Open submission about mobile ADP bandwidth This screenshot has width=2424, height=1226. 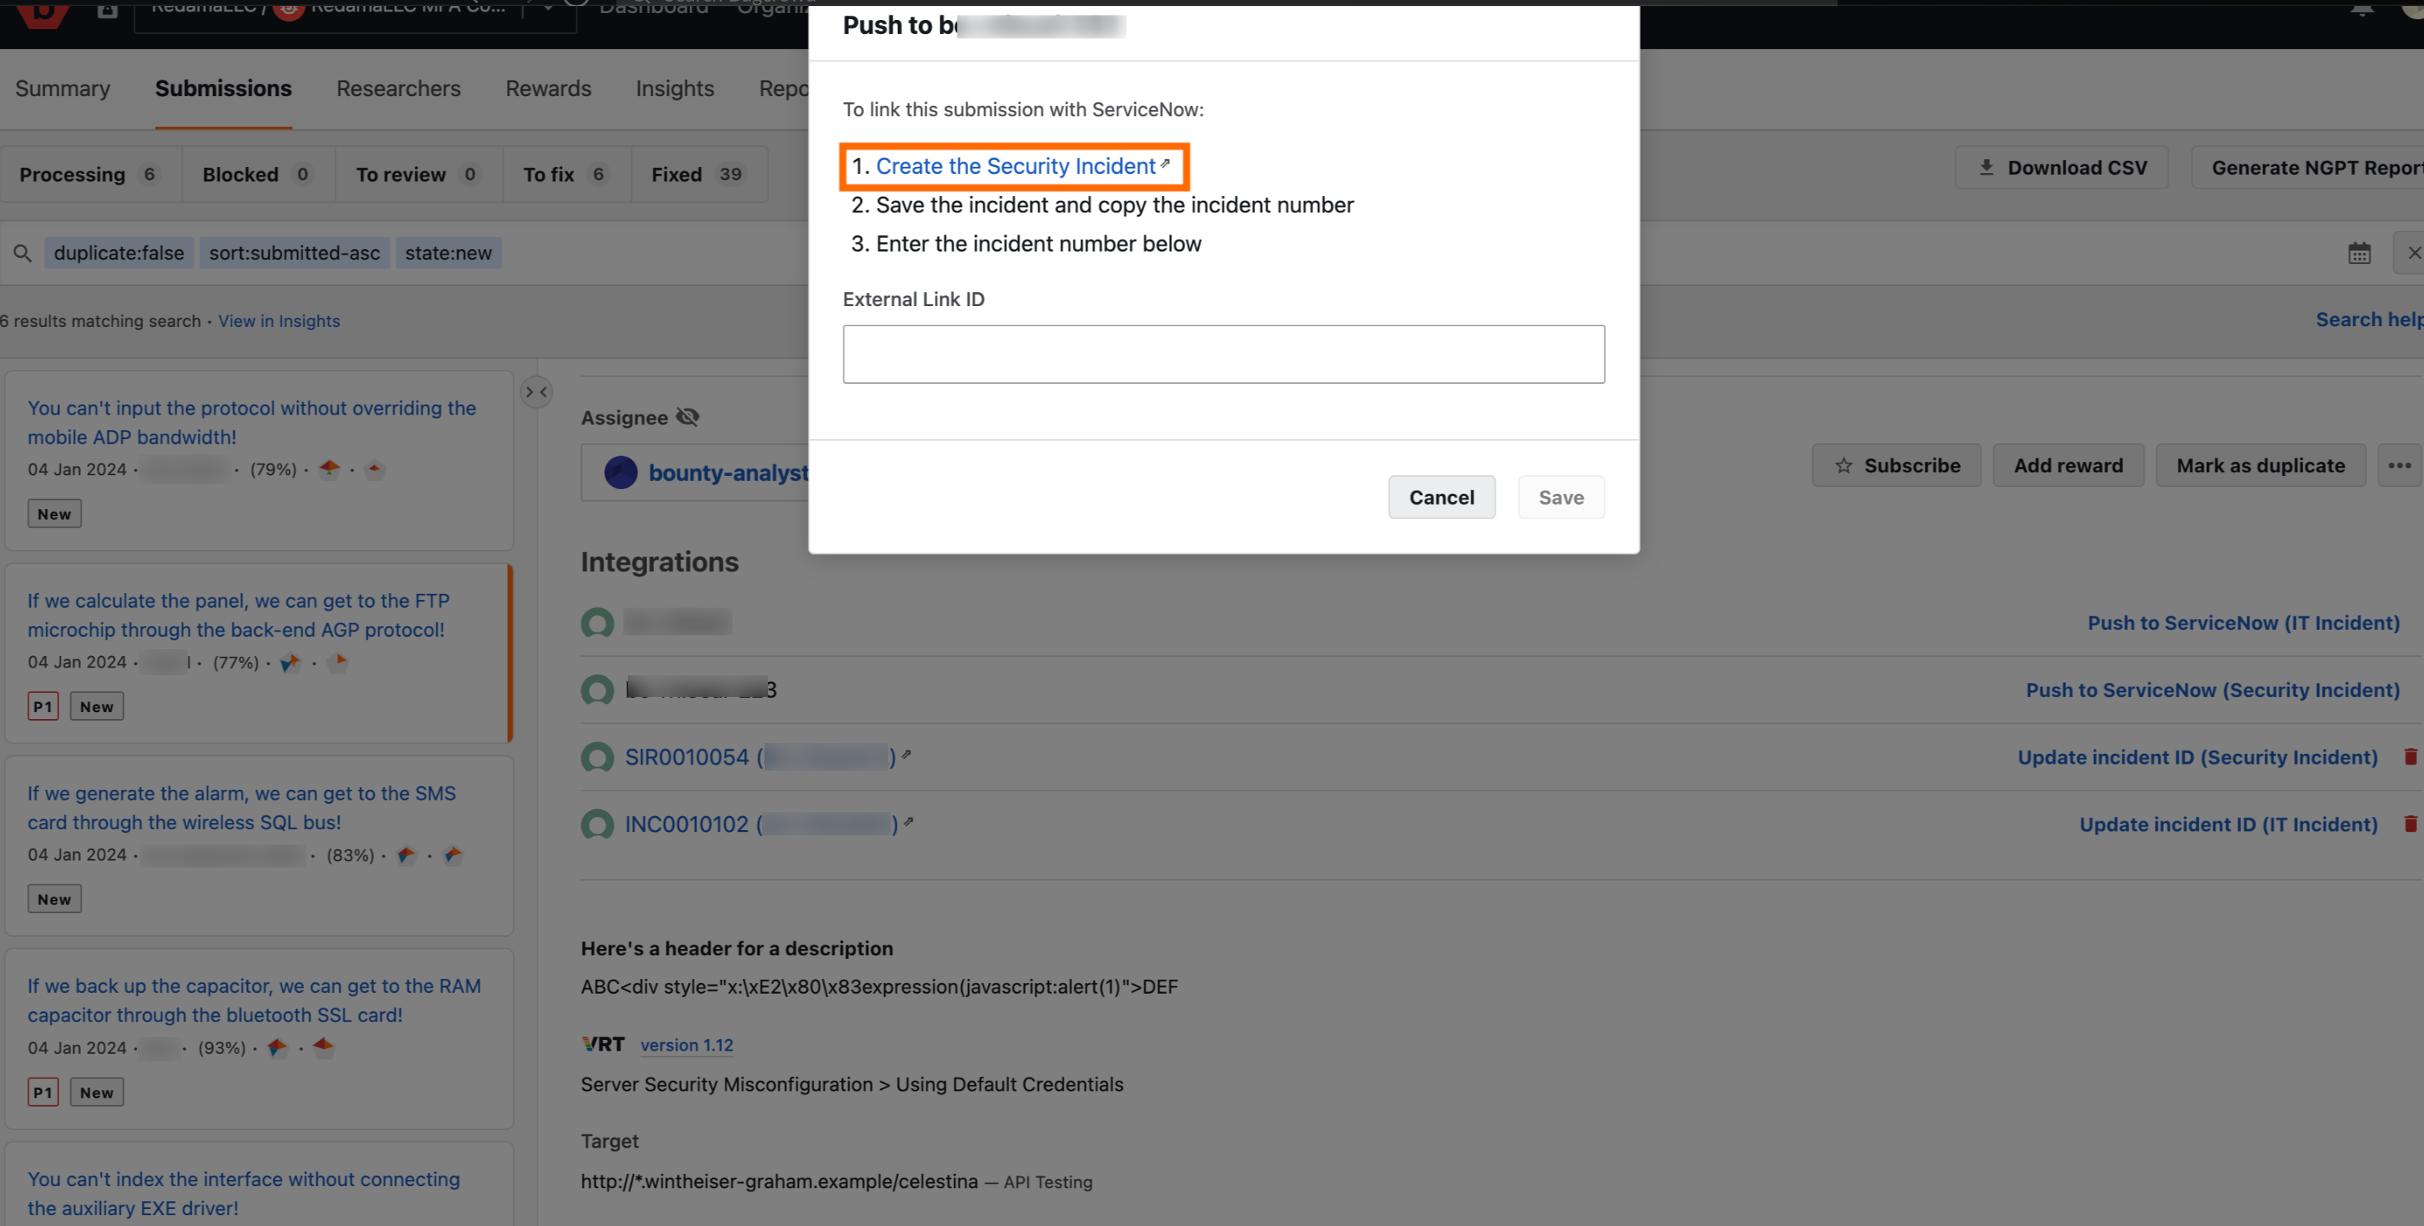click(x=251, y=422)
